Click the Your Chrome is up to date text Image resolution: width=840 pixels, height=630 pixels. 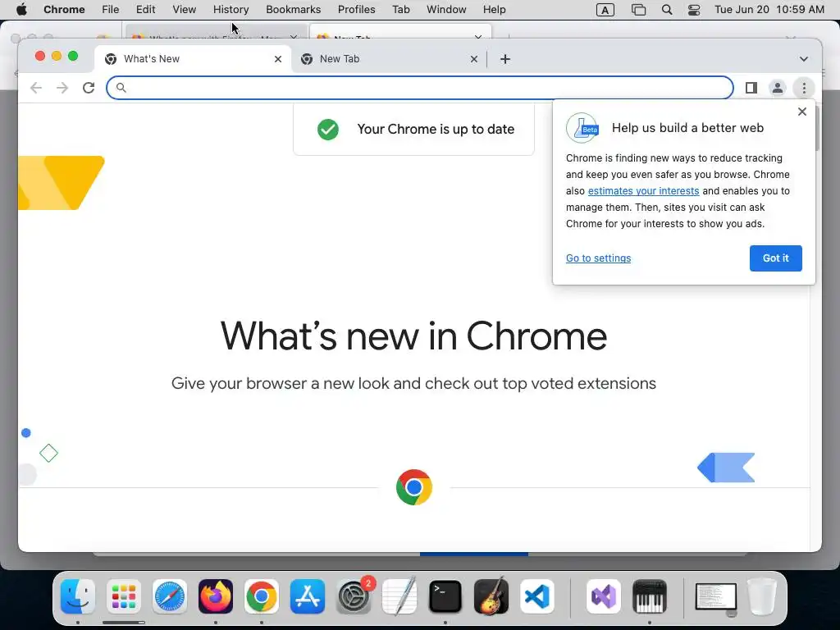pyautogui.click(x=436, y=129)
